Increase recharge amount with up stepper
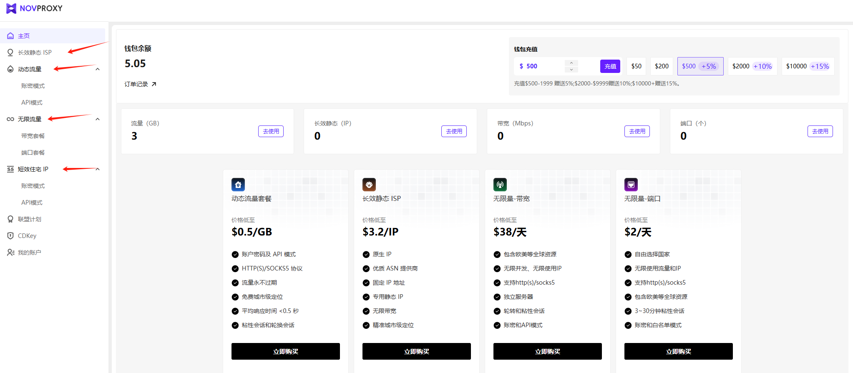The height and width of the screenshot is (373, 853). tap(571, 63)
